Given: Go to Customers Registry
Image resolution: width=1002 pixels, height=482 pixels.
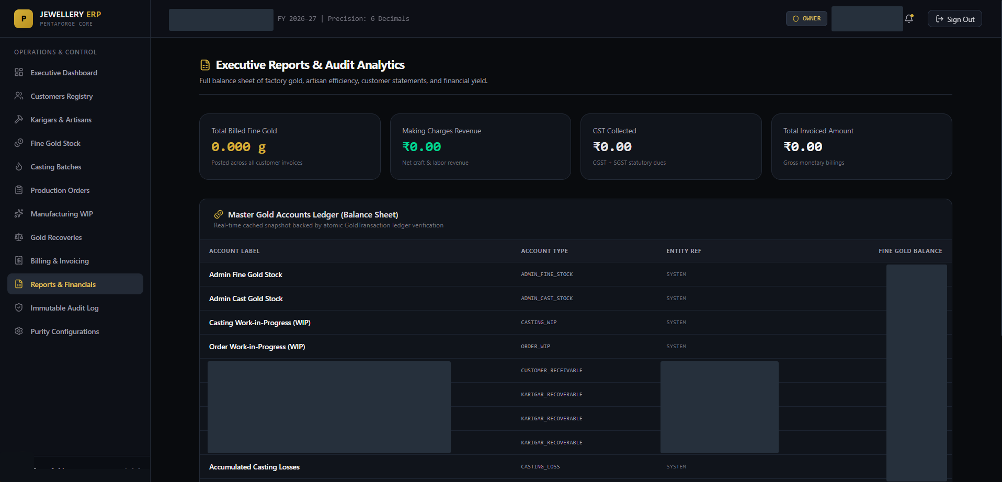Looking at the screenshot, I should point(75,96).
